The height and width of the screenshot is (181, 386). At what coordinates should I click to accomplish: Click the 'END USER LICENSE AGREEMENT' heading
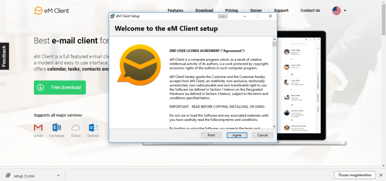point(207,51)
